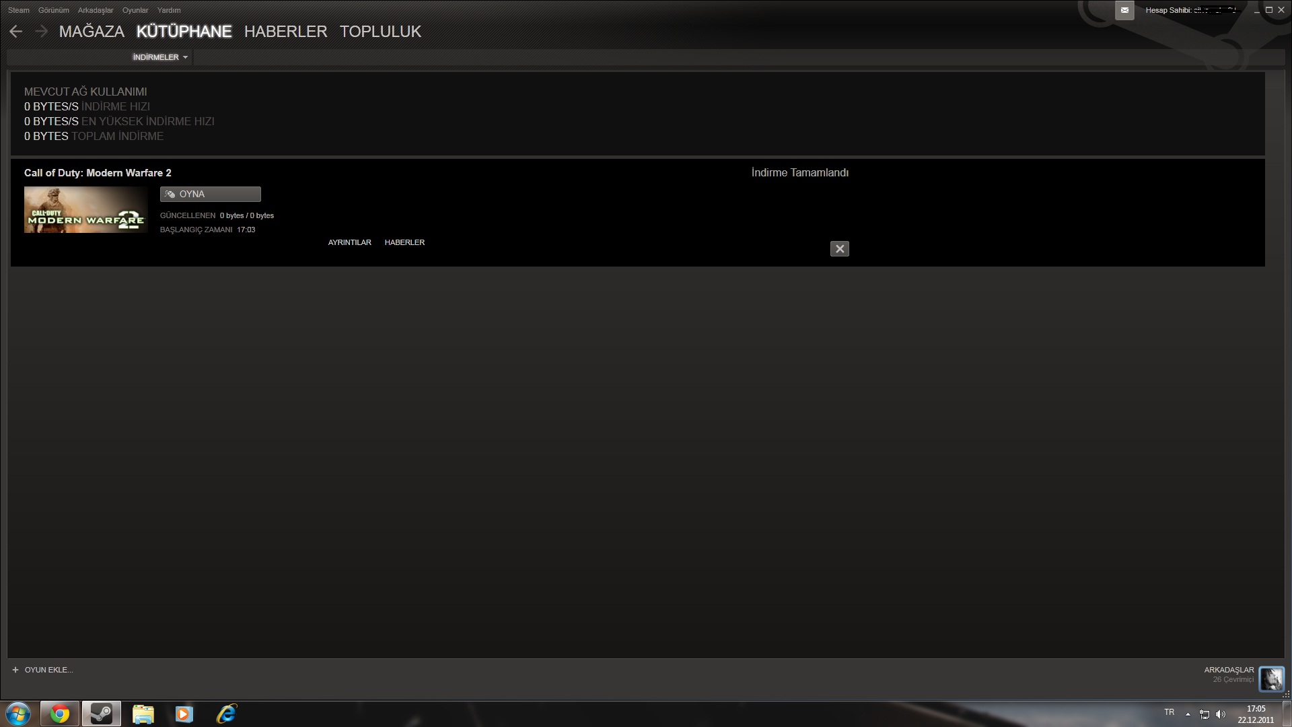Viewport: 1292px width, 727px height.
Task: Launch Google Chrome from the taskbar
Action: pyautogui.click(x=60, y=714)
